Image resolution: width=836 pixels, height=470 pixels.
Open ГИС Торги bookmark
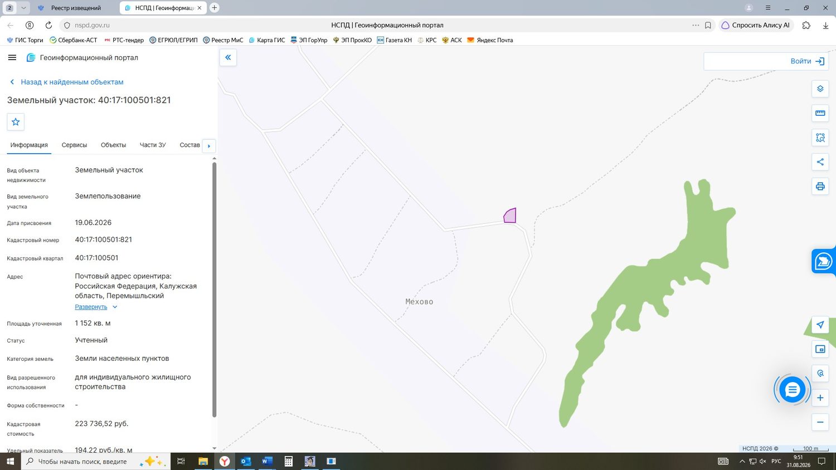[25, 40]
